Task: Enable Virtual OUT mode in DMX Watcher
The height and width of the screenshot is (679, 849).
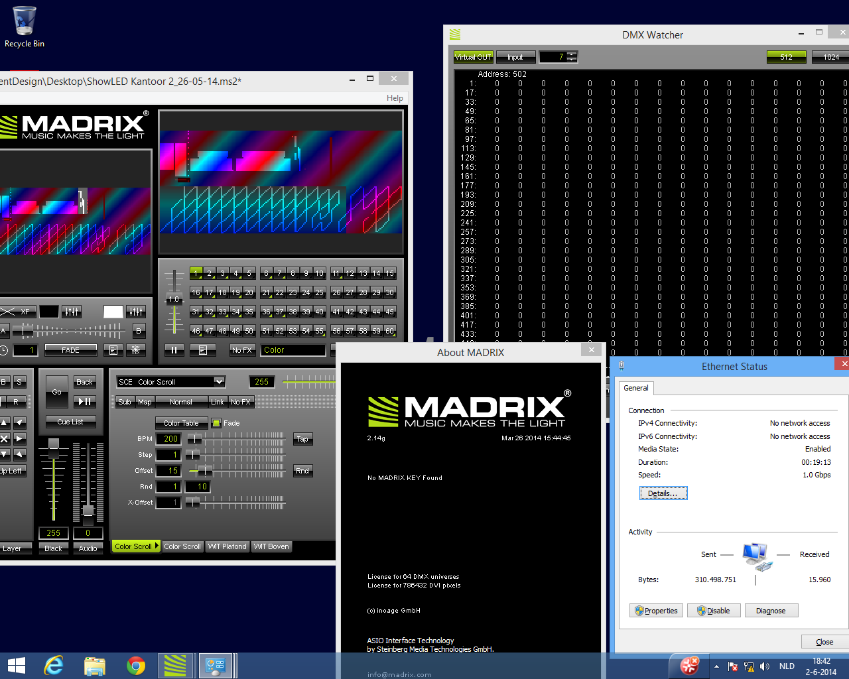Action: [x=473, y=57]
